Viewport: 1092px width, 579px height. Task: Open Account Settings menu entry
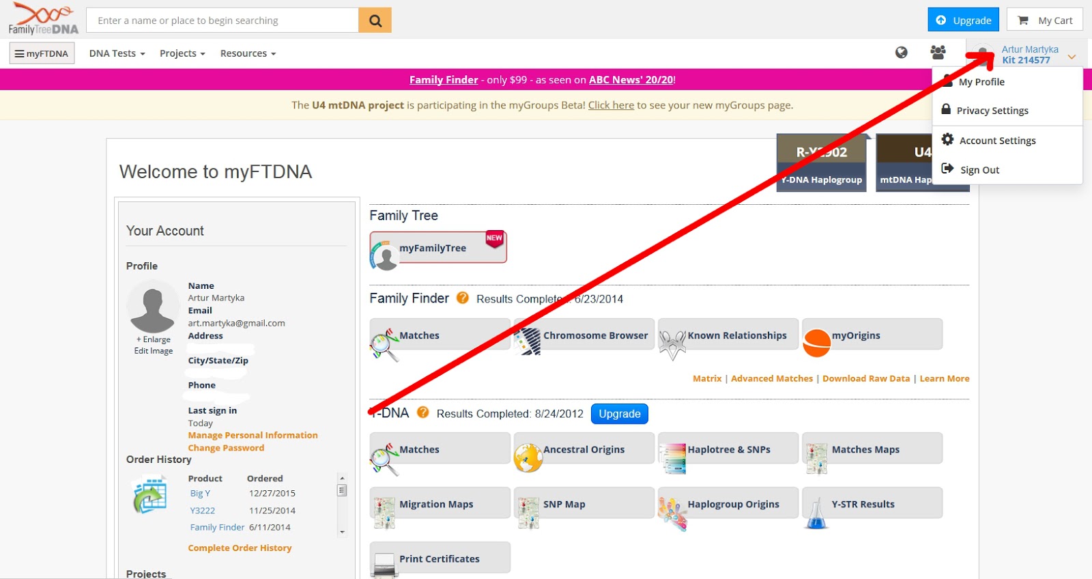[997, 141]
